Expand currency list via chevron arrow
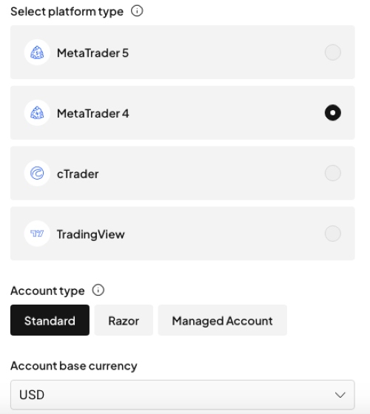This screenshot has width=370, height=414. coord(340,395)
